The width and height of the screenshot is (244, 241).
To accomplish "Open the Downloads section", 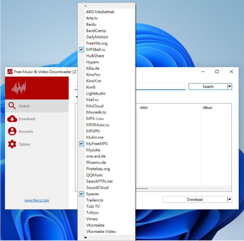I will click(37, 119).
